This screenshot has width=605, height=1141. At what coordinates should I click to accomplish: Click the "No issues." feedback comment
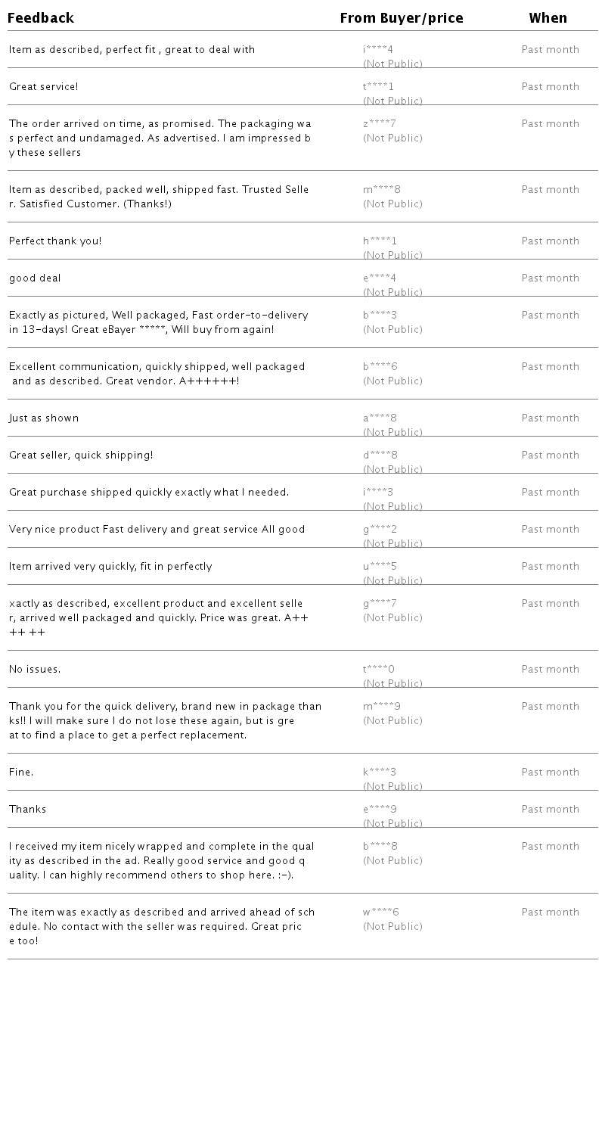pyautogui.click(x=35, y=670)
